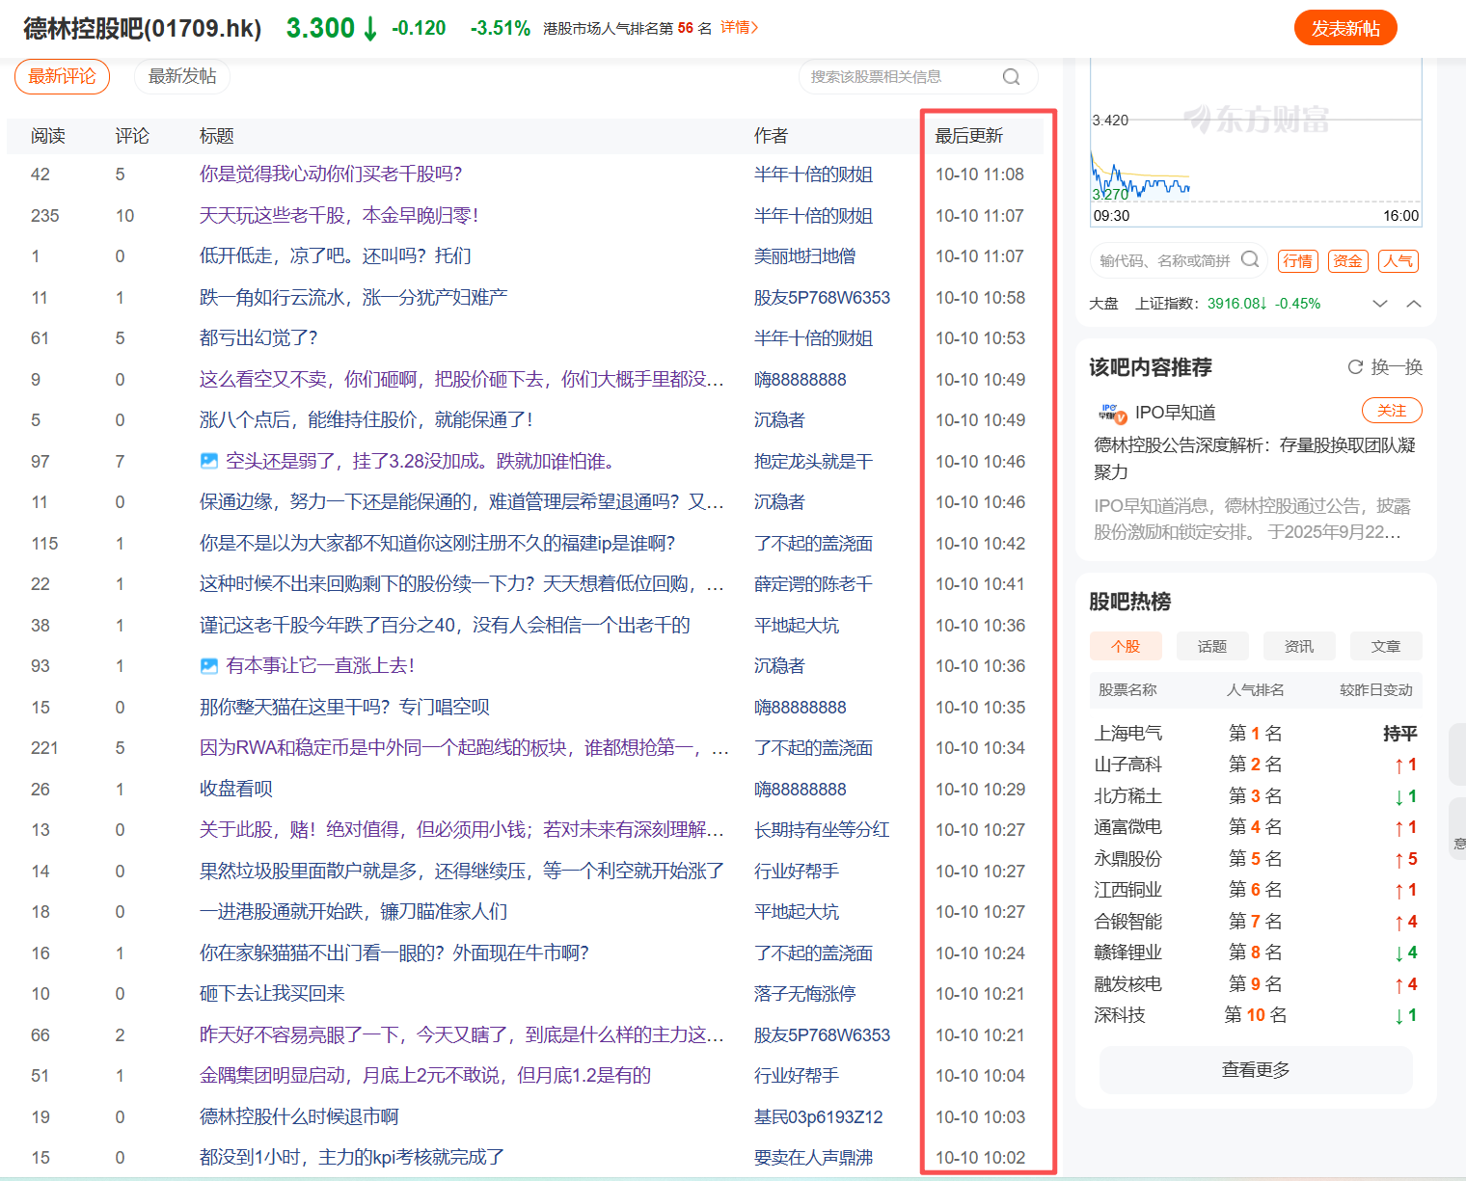Open author 美丽地扫地僧 profile

(804, 255)
